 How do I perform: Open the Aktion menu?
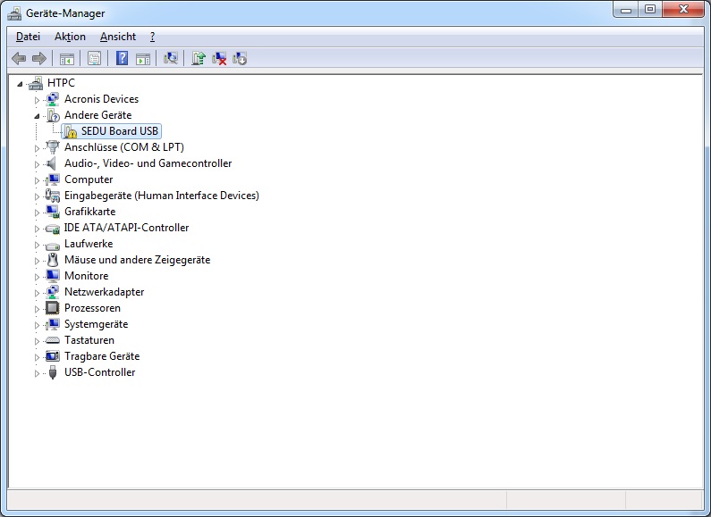[x=70, y=37]
